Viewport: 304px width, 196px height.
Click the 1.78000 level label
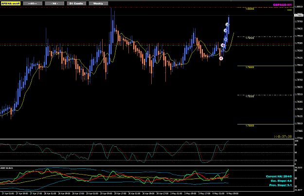[x=250, y=125]
